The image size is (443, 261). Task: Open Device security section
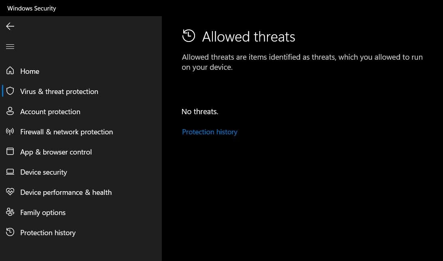pos(81,172)
